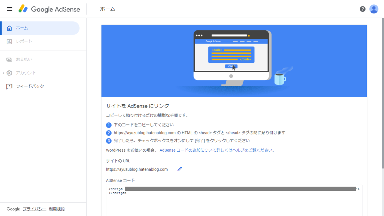Open the help question mark icon

pyautogui.click(x=363, y=9)
